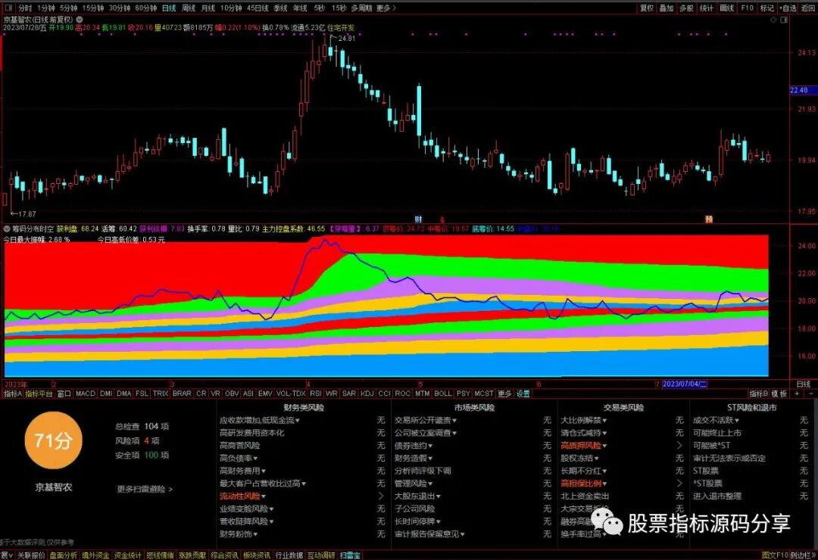Switch to 60分钟 period
The height and width of the screenshot is (560, 818).
(145, 8)
